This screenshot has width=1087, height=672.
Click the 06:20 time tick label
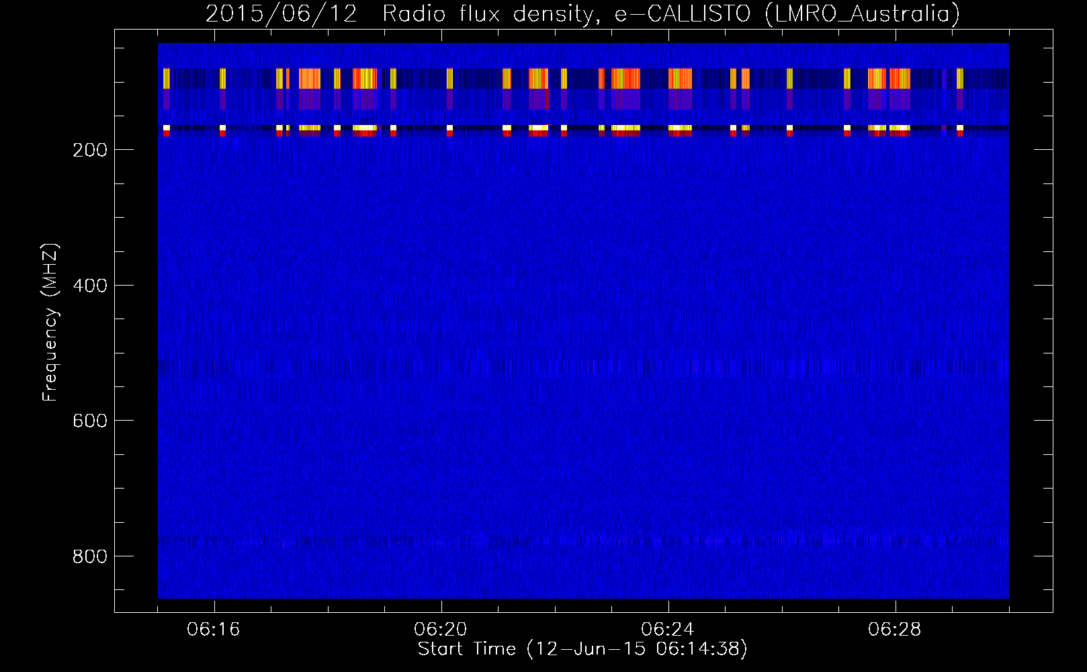point(441,630)
